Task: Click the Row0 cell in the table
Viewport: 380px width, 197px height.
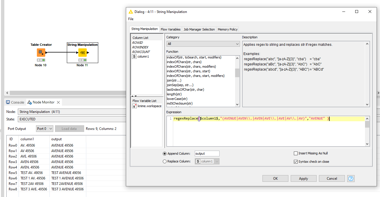Action: click(13, 145)
